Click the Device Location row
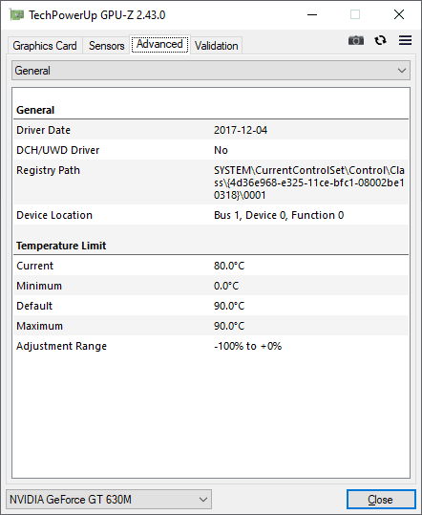The image size is (422, 515). pyautogui.click(x=211, y=215)
